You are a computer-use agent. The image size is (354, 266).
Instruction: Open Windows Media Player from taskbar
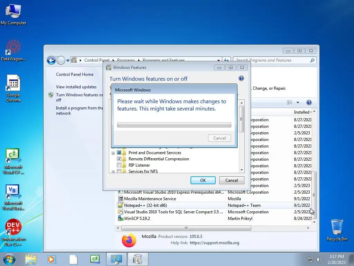pyautogui.click(x=52, y=259)
